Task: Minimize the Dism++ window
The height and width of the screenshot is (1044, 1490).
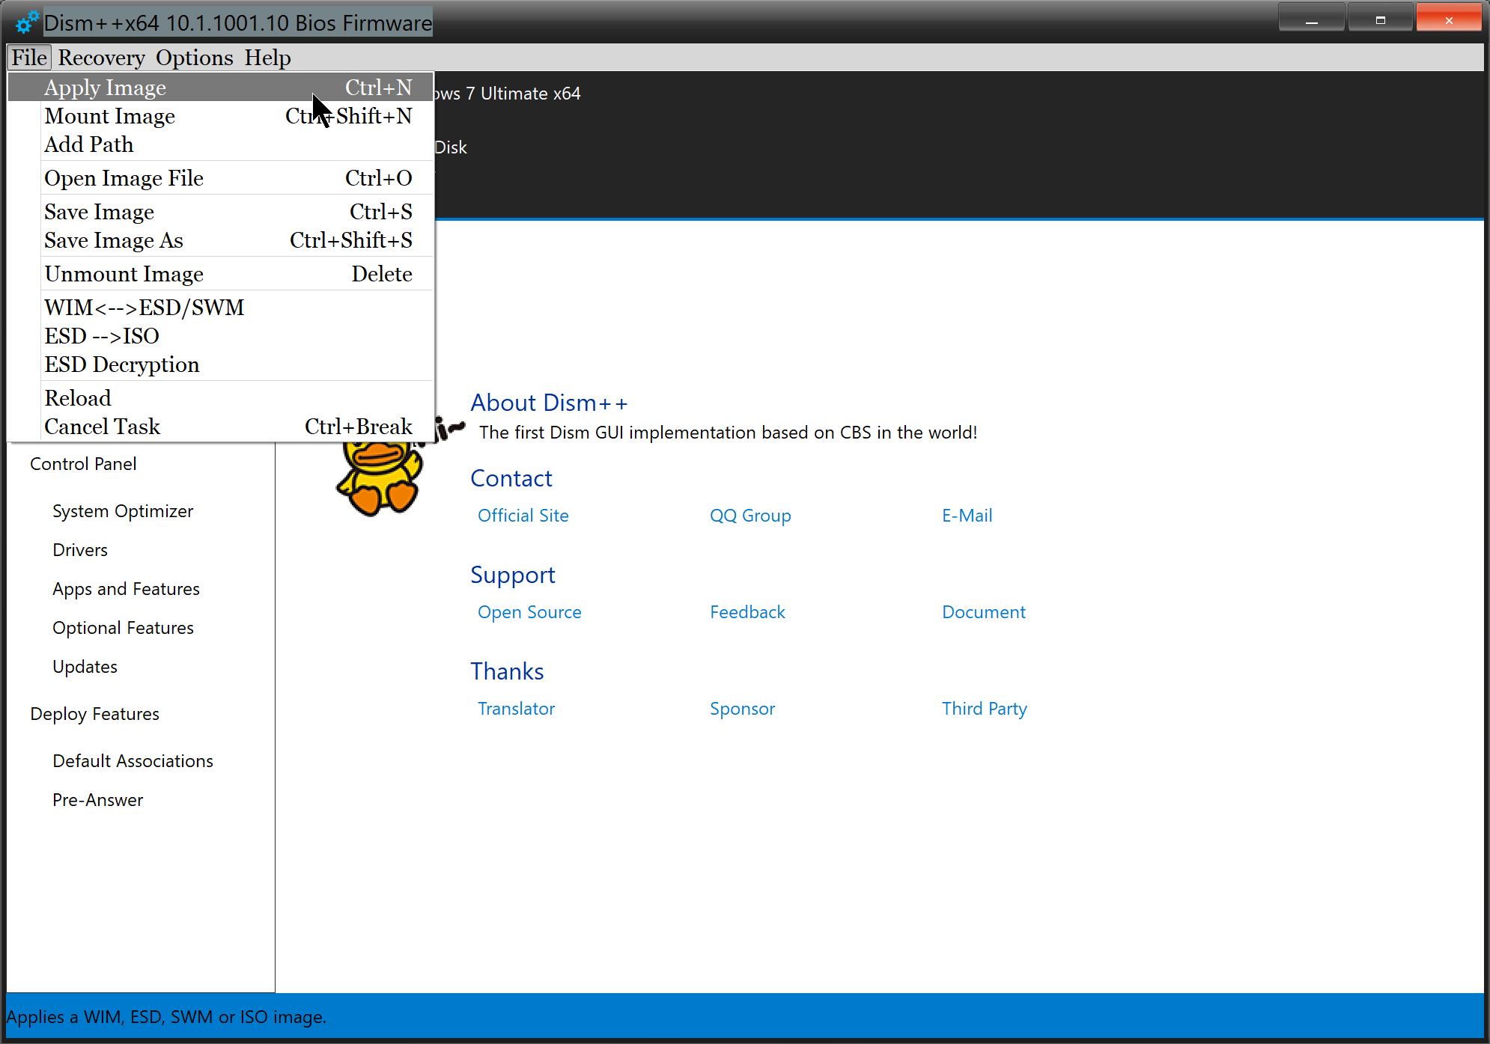Action: coord(1311,19)
